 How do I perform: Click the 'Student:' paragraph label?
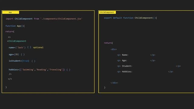pos(127,66)
